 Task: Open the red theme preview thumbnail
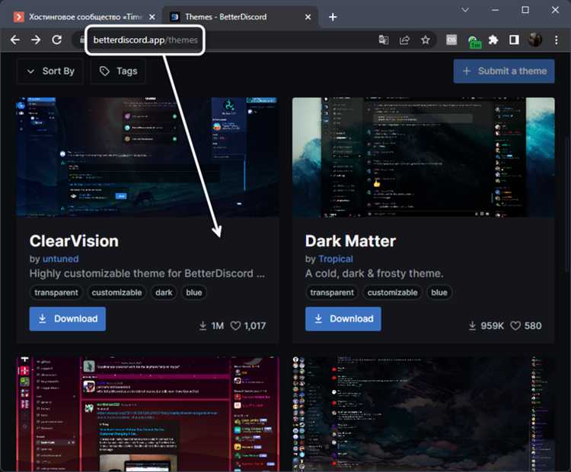(x=148, y=413)
